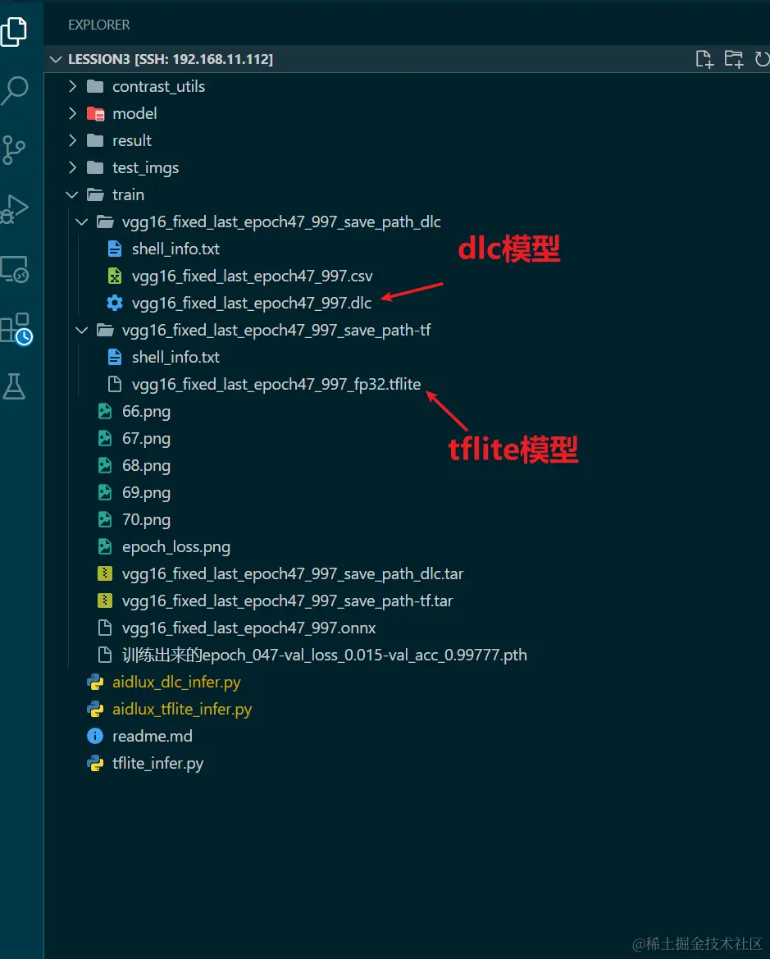Open shell_info.txt under save_path-tf folder
This screenshot has width=770, height=959.
(175, 357)
